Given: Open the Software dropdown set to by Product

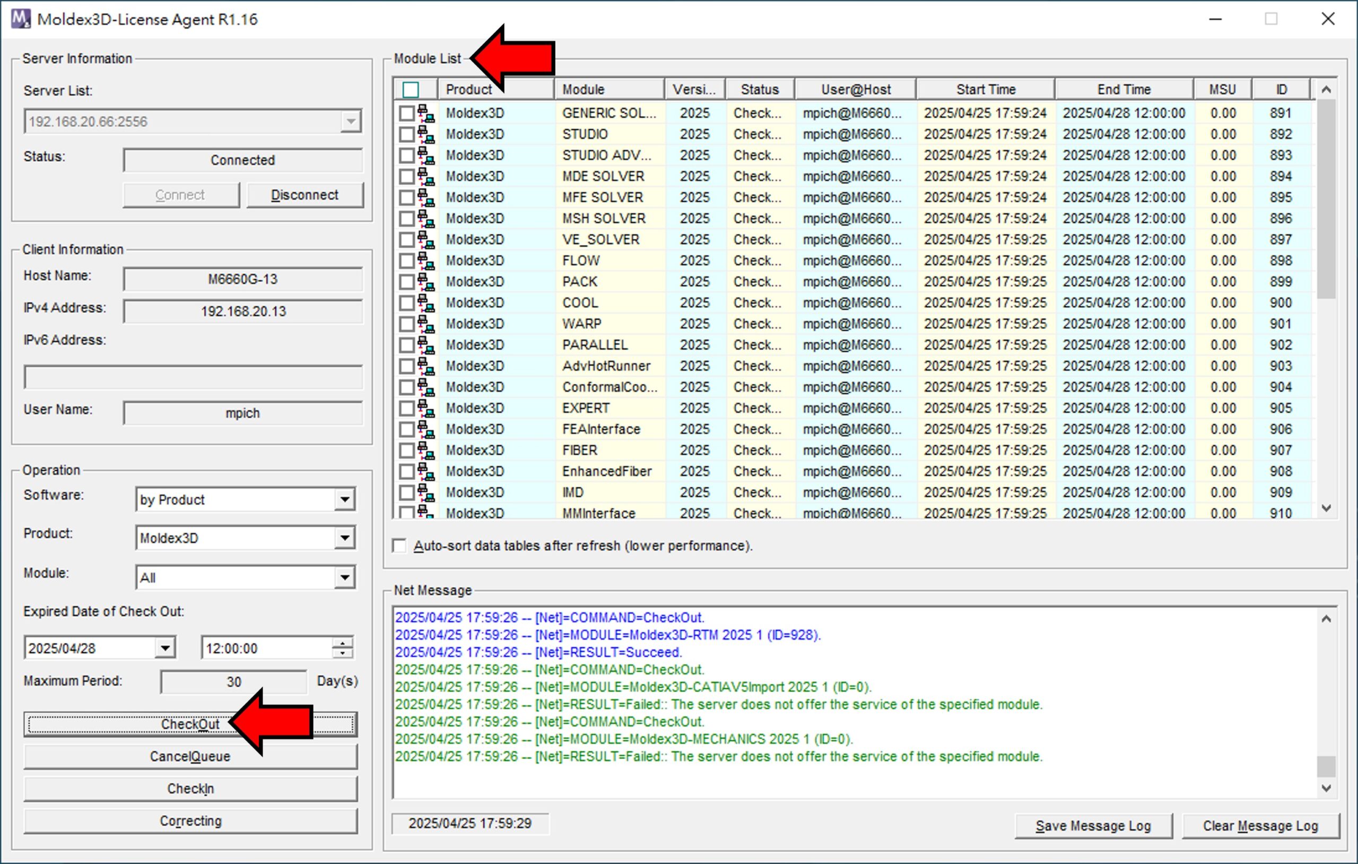Looking at the screenshot, I should tap(345, 499).
